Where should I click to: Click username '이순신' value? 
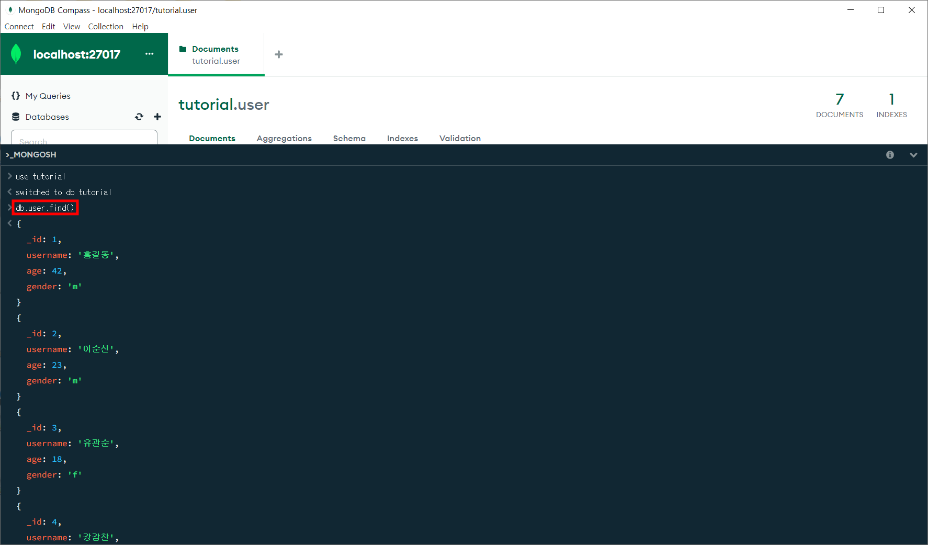[x=96, y=349]
